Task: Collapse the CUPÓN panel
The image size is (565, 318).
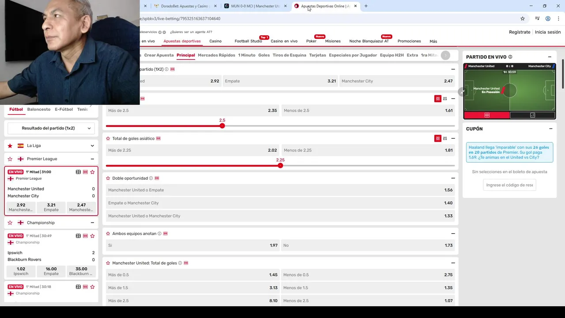Action: tap(550, 129)
